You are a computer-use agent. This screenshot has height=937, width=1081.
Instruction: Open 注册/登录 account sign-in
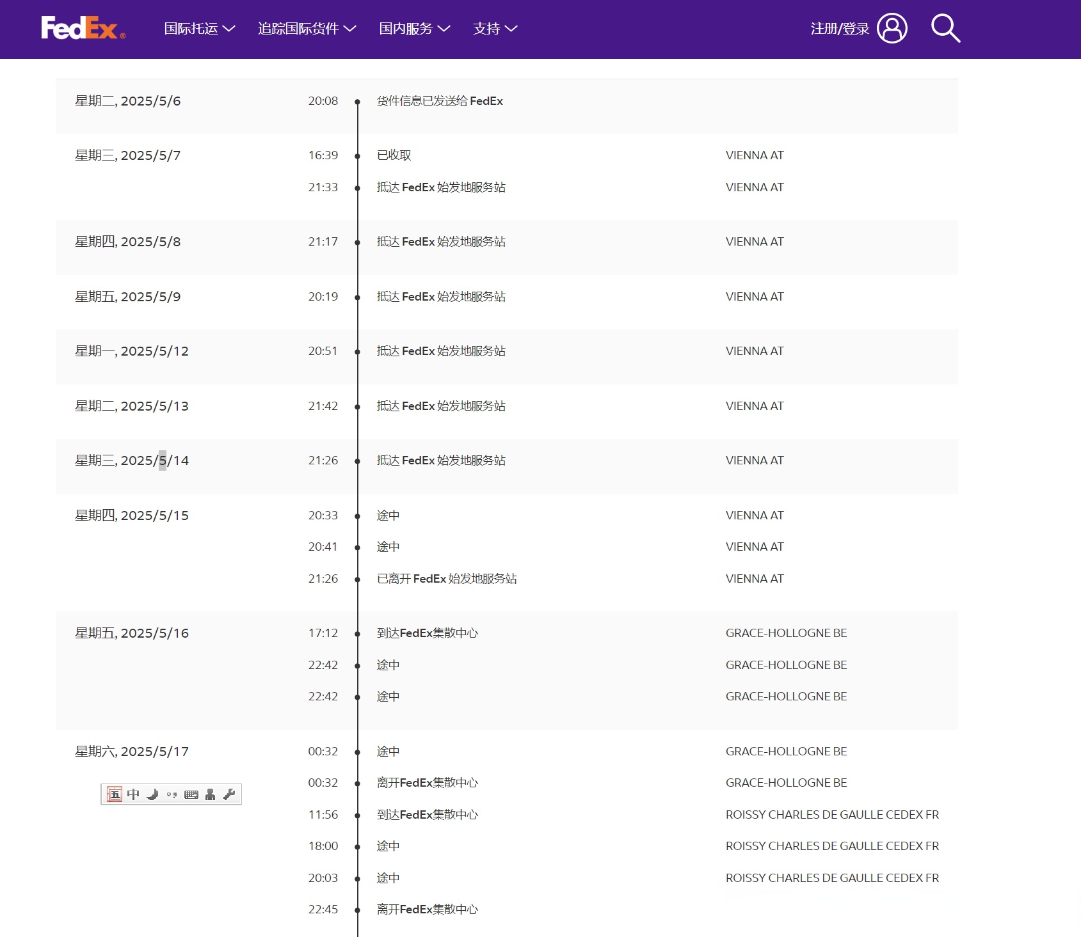tap(859, 29)
